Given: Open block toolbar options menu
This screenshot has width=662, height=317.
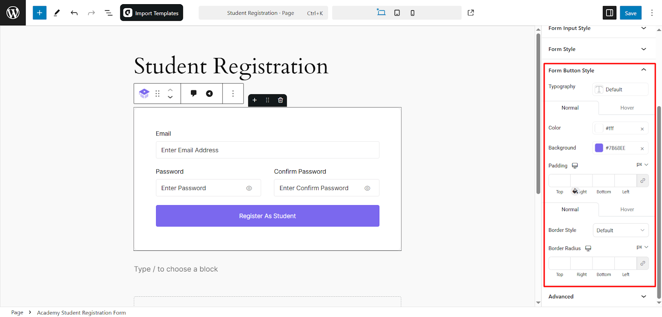Looking at the screenshot, I should pos(233,93).
